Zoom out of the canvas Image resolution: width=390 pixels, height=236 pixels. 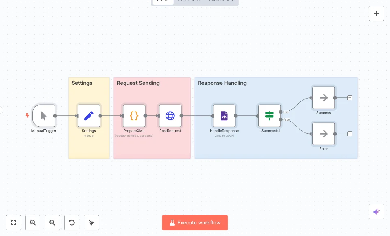[x=52, y=223]
